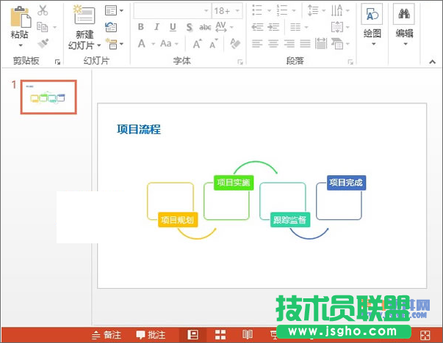The height and width of the screenshot is (343, 443).
Task: Switch to Reading view
Action: [x=248, y=335]
